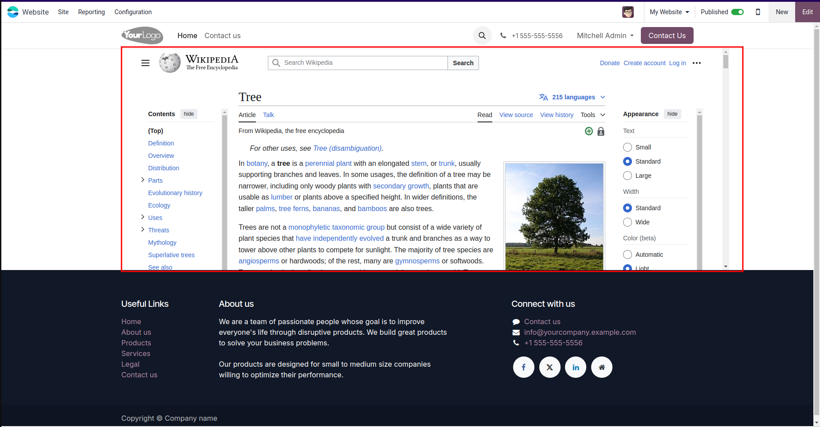
Task: Switch to the Article tab
Action: (x=247, y=115)
